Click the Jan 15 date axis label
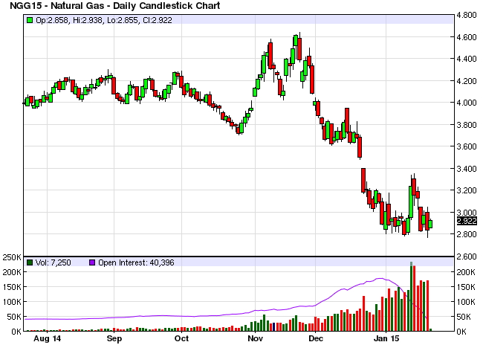The height and width of the screenshot is (345, 483). tap(386, 338)
